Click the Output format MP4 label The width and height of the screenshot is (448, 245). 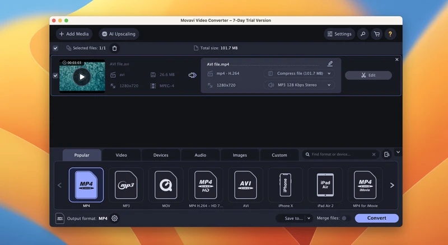click(87, 219)
